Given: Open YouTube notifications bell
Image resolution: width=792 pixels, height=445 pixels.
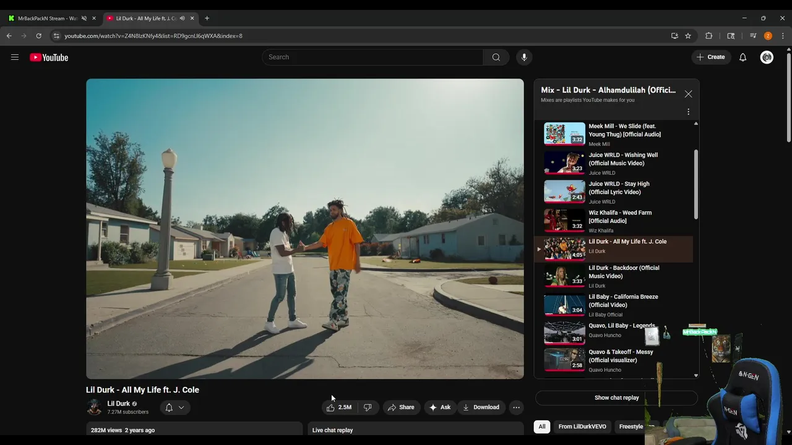Looking at the screenshot, I should (743, 57).
